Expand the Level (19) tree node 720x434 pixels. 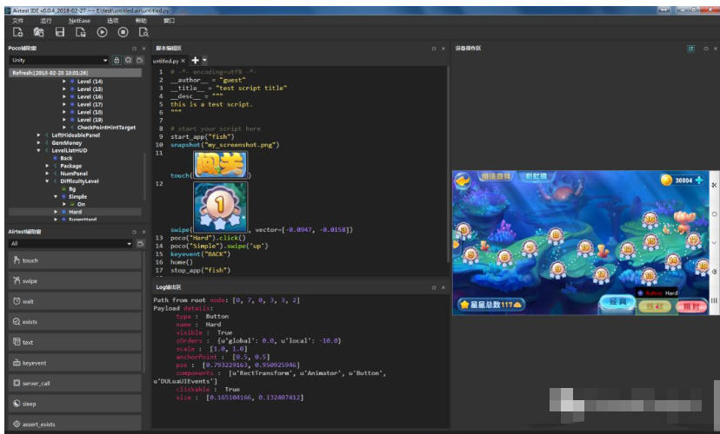point(64,120)
